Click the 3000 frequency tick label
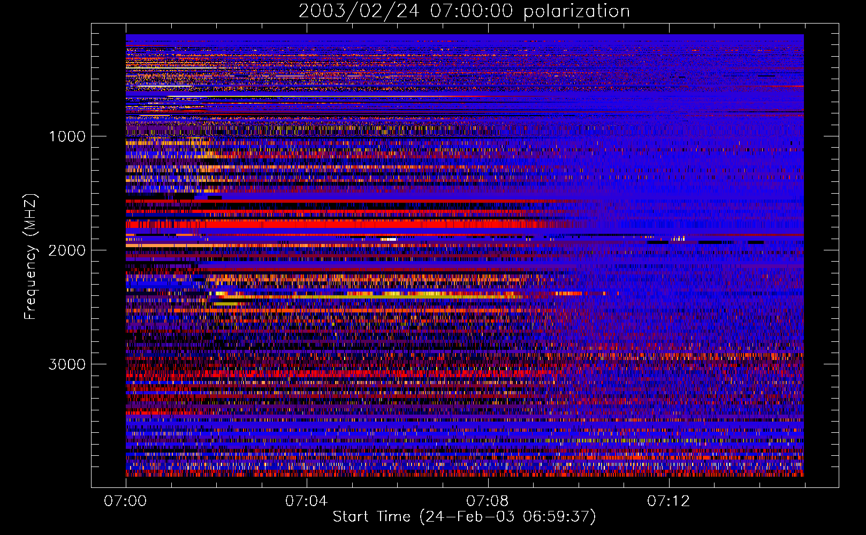 point(67,364)
